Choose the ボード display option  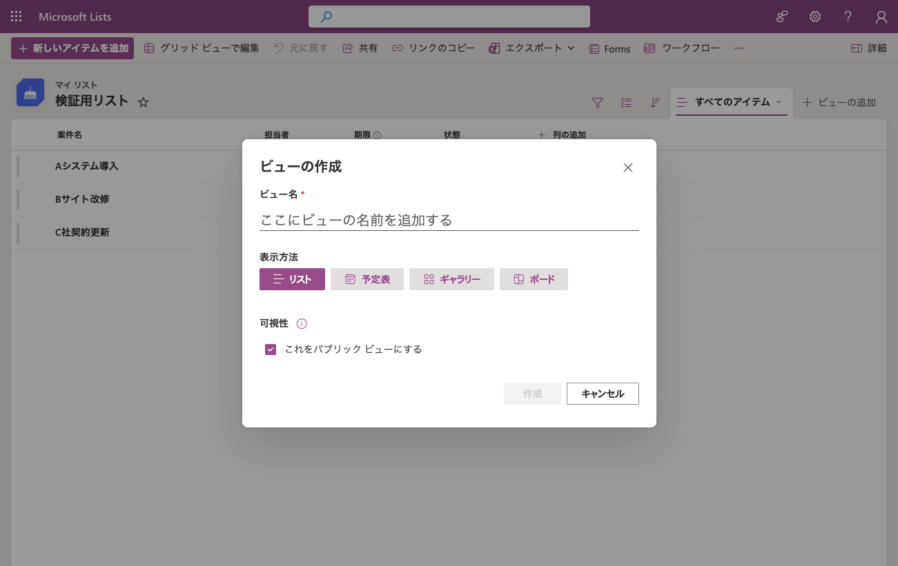pos(534,279)
